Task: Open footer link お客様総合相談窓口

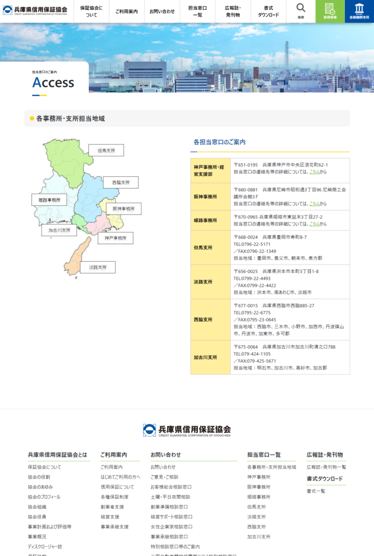Action: coord(171,487)
